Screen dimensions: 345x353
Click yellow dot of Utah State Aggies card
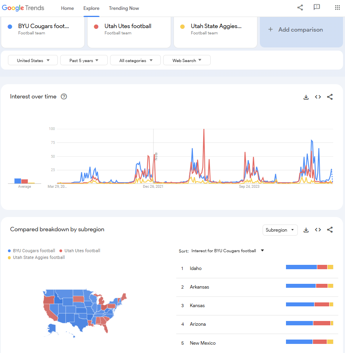tap(183, 26)
